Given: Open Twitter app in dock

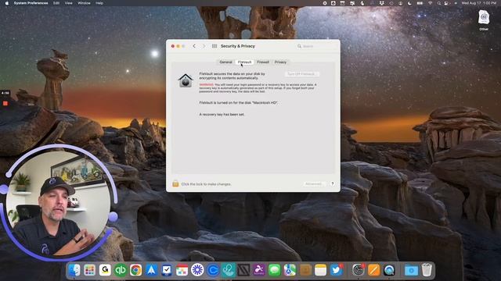Looking at the screenshot, I should pos(336,270).
